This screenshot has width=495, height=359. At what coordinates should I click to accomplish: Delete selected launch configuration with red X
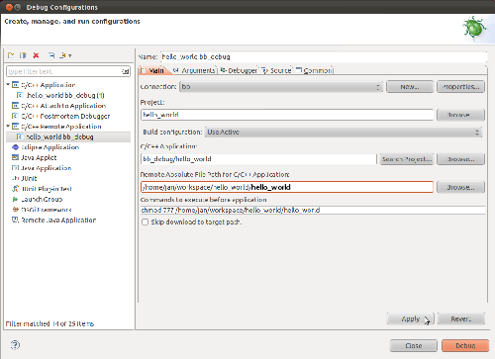(36, 55)
